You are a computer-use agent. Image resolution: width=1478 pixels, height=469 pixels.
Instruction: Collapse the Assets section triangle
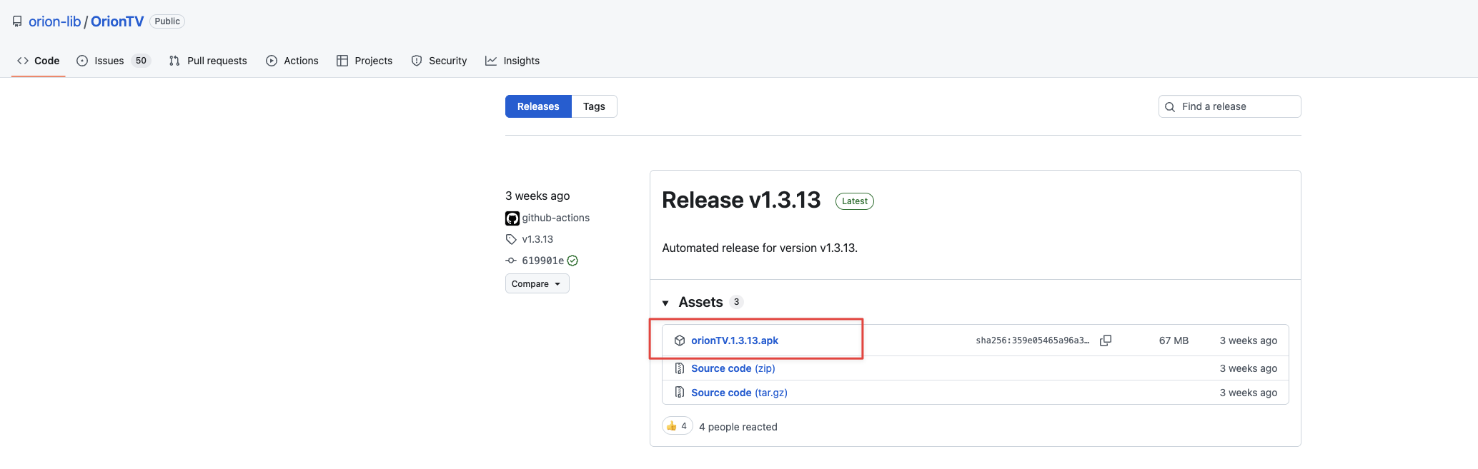tap(665, 303)
